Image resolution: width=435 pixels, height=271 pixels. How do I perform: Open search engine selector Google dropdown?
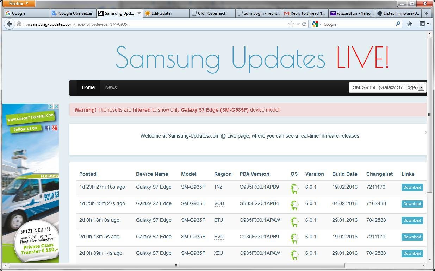317,24
